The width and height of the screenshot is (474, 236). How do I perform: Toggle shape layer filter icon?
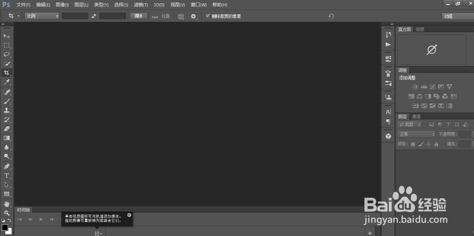coord(457,124)
